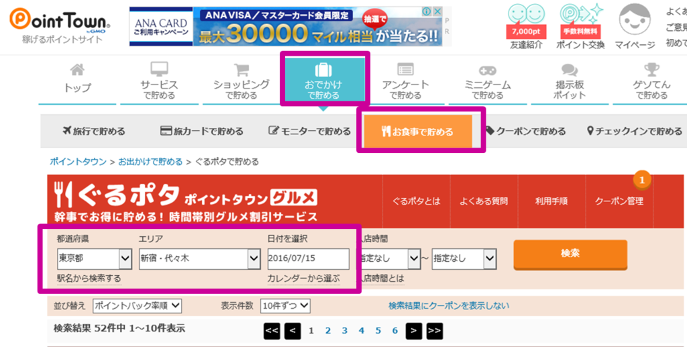Click the ポイントタウン breadcrumb link
687x347 pixels.
point(78,162)
